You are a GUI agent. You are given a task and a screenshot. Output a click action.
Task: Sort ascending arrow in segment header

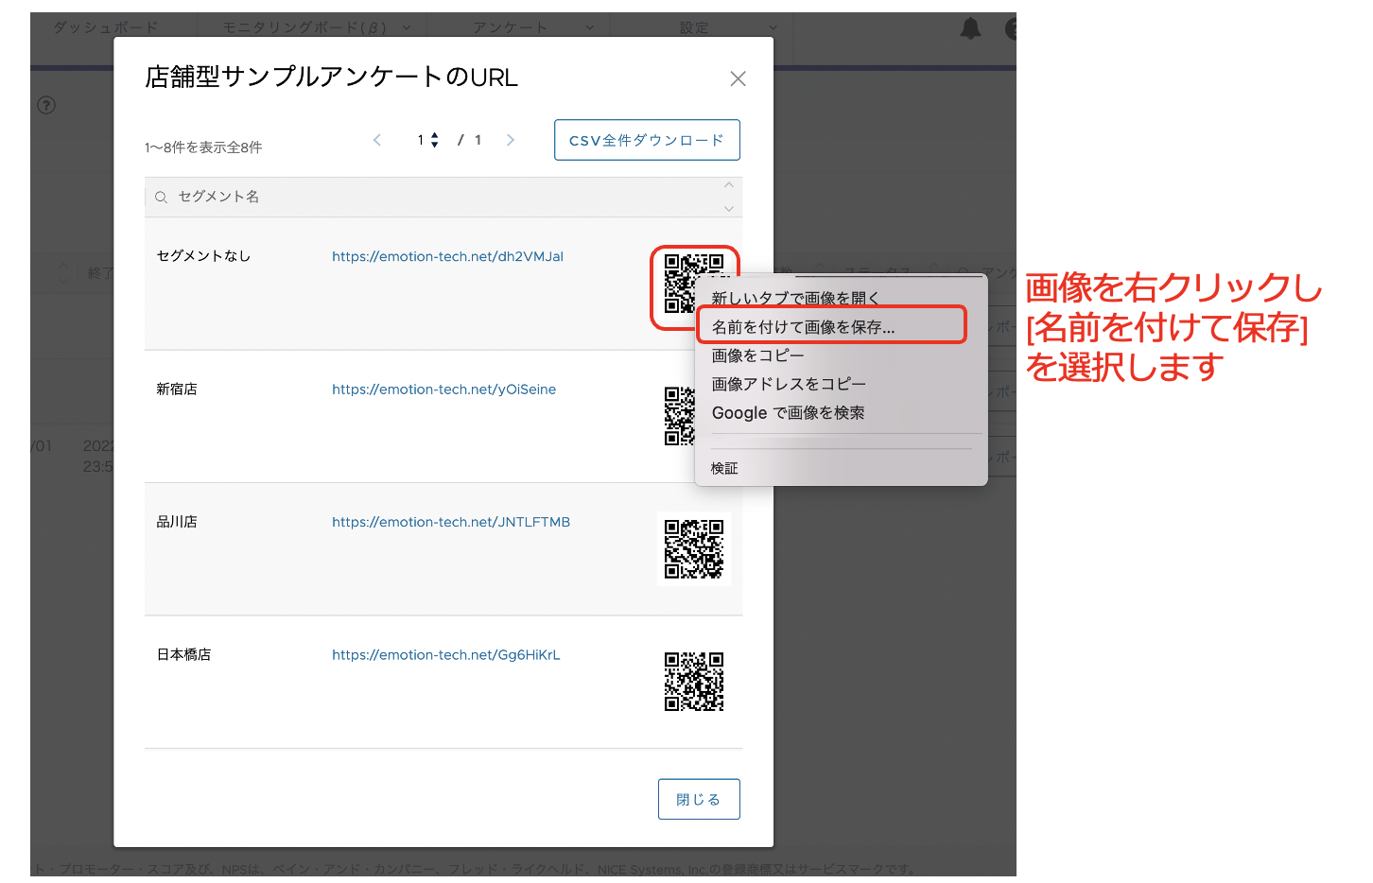728,185
